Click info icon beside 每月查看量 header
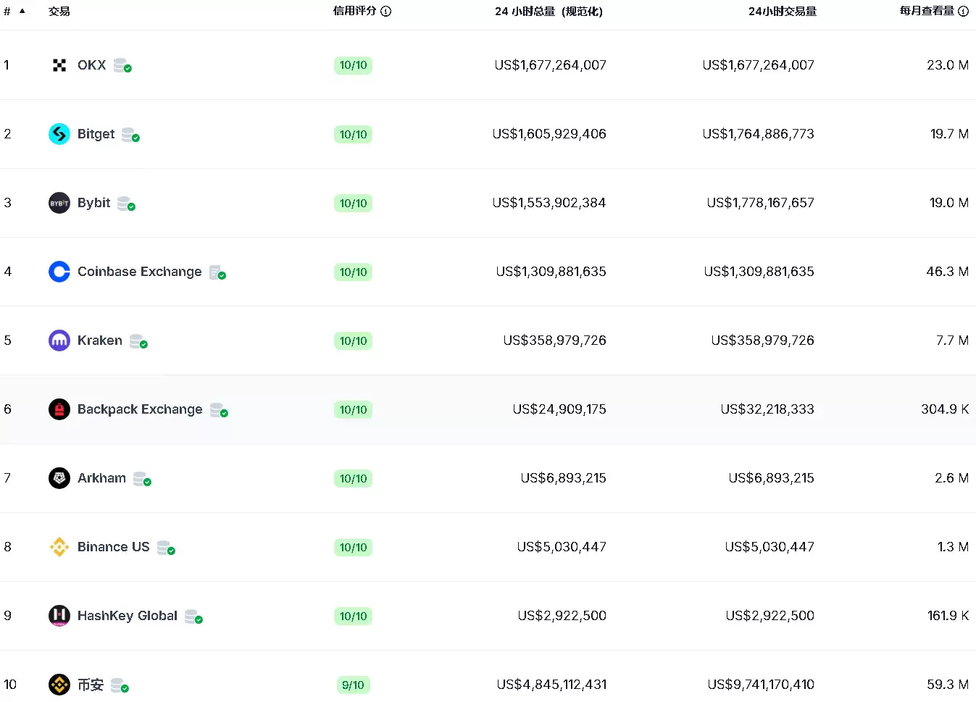Viewport: 976px width, 702px height. click(964, 11)
